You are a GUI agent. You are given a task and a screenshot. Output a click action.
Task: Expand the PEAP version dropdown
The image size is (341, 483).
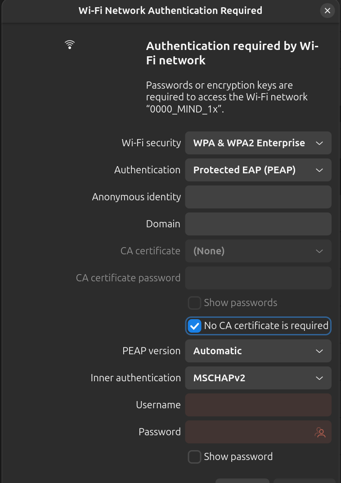coord(258,351)
